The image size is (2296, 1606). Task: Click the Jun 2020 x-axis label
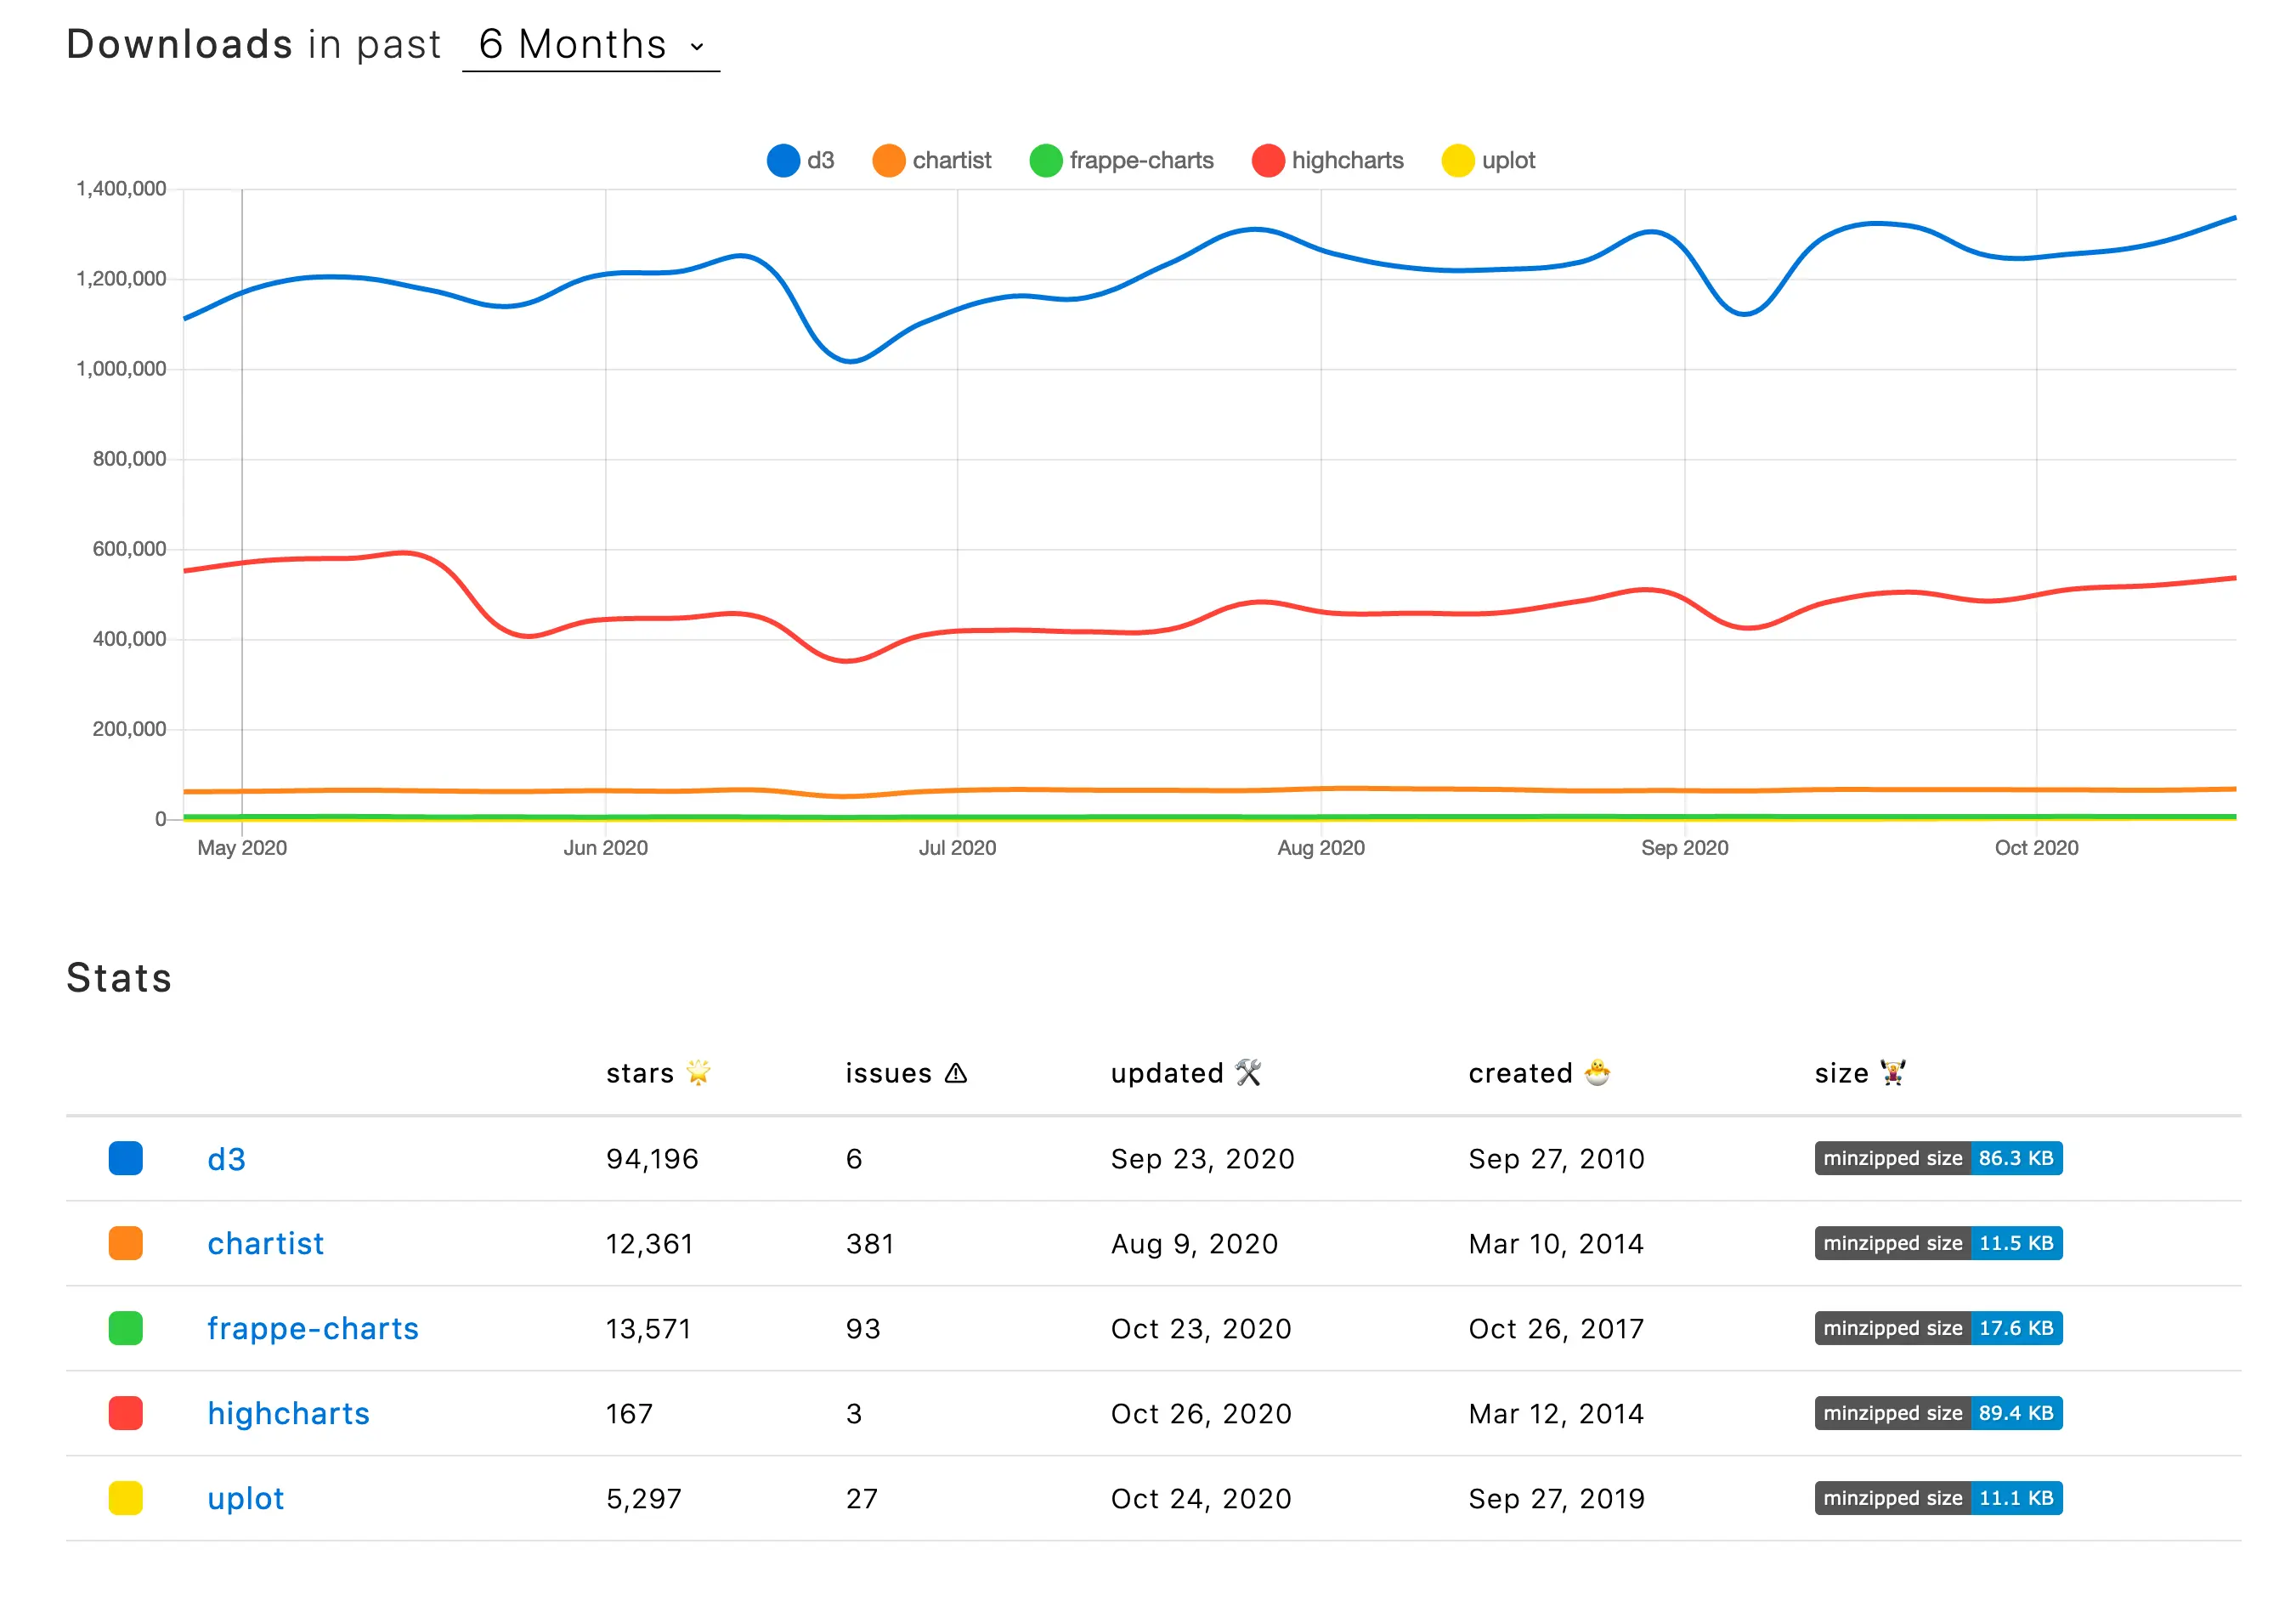606,848
